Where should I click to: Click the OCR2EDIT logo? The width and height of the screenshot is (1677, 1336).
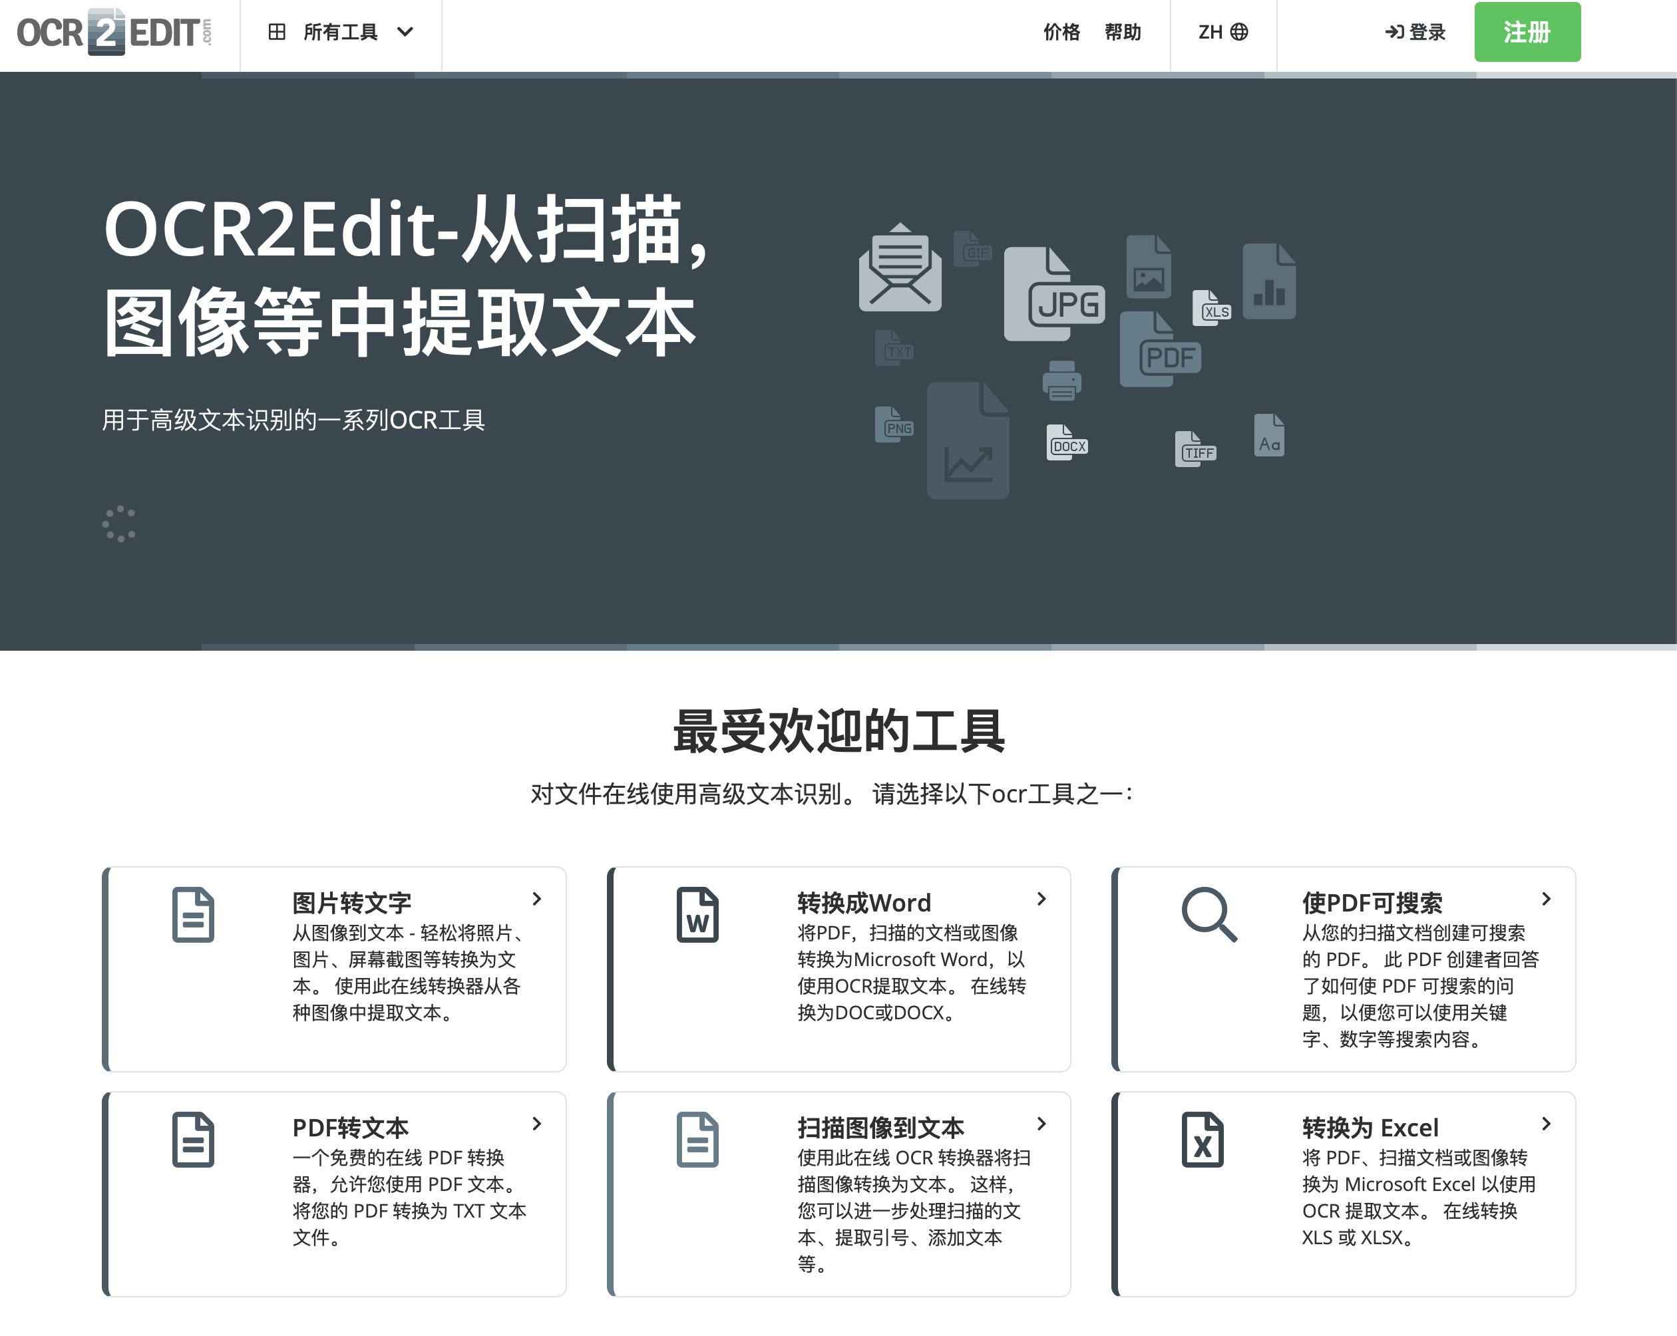point(114,32)
